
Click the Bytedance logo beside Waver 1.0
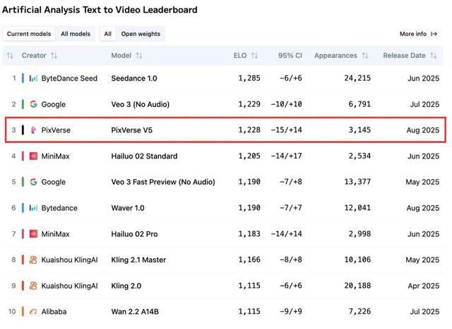tap(33, 208)
